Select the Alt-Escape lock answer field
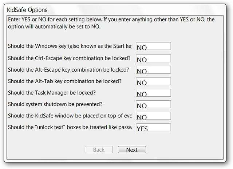Screen dimensions: 233x169 tap(153, 70)
